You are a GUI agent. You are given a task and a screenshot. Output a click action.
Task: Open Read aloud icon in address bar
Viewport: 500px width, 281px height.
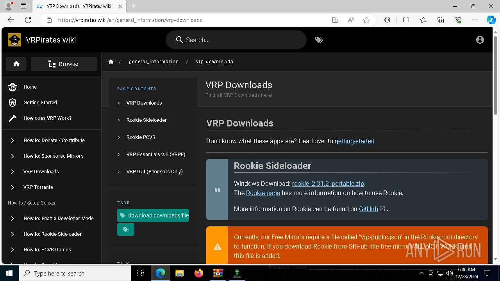pyautogui.click(x=351, y=20)
